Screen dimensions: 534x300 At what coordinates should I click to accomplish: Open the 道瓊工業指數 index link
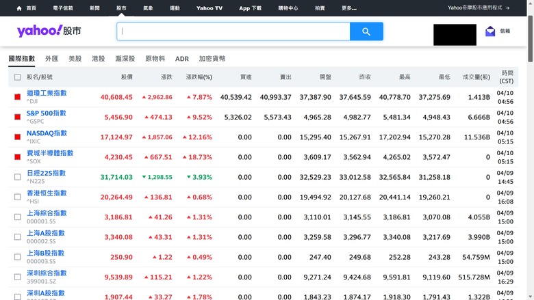pyautogui.click(x=47, y=93)
